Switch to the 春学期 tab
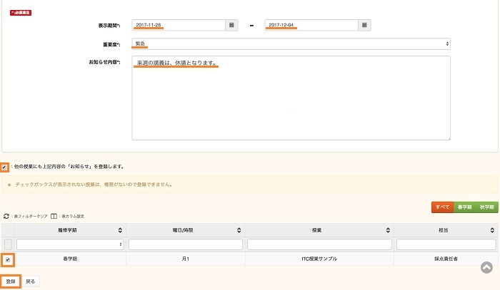This screenshot has width=500, height=290. 464,207
